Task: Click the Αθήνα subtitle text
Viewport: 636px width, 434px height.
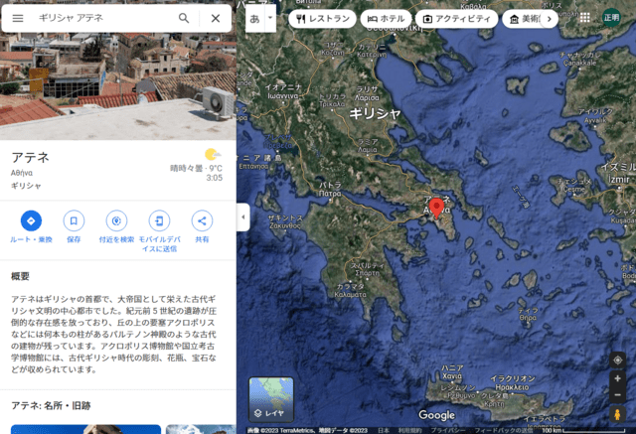Action: (22, 173)
